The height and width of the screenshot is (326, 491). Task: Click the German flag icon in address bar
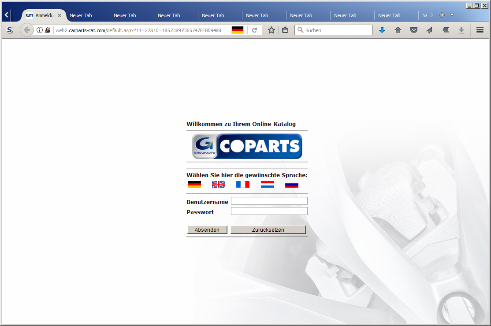point(238,30)
